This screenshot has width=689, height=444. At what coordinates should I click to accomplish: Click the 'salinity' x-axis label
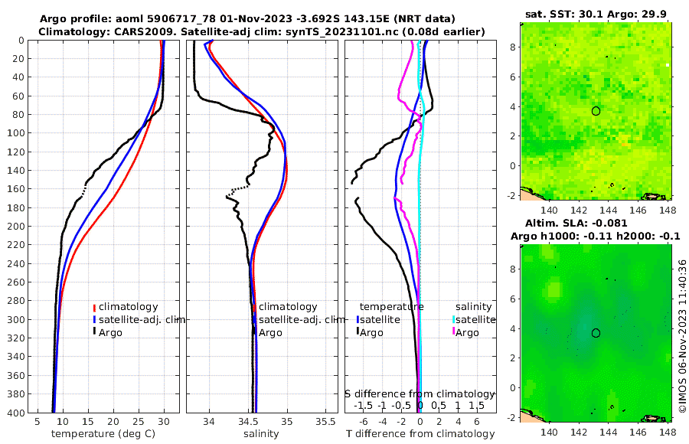(x=261, y=433)
